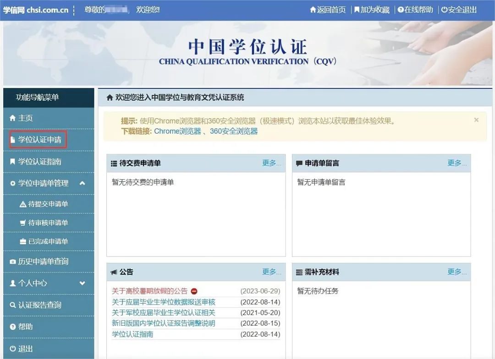Click the red alert badge beside 关于高校暑期放假的公告

[193, 290]
